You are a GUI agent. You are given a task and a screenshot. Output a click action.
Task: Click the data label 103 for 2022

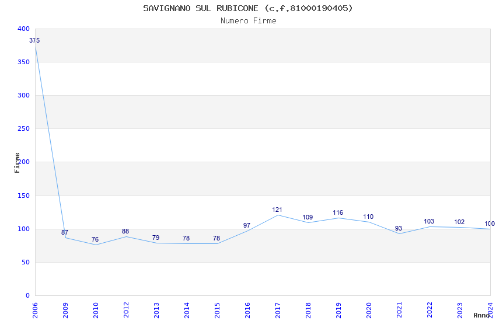pyautogui.click(x=429, y=221)
